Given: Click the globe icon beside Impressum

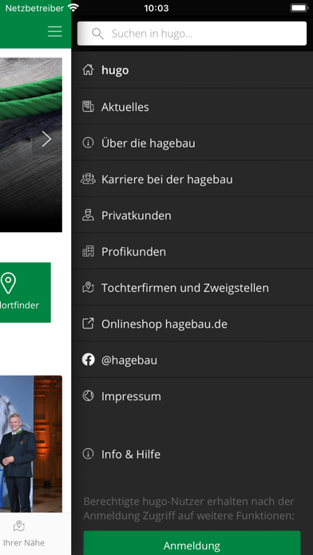Looking at the screenshot, I should pos(88,396).
